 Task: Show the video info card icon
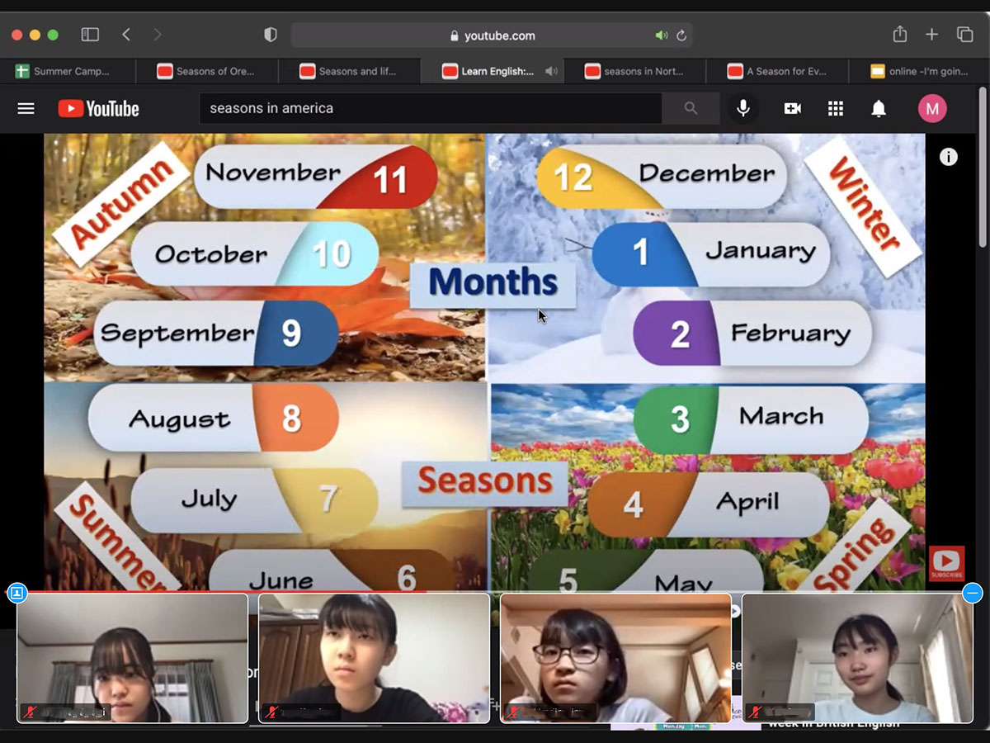[x=949, y=157]
